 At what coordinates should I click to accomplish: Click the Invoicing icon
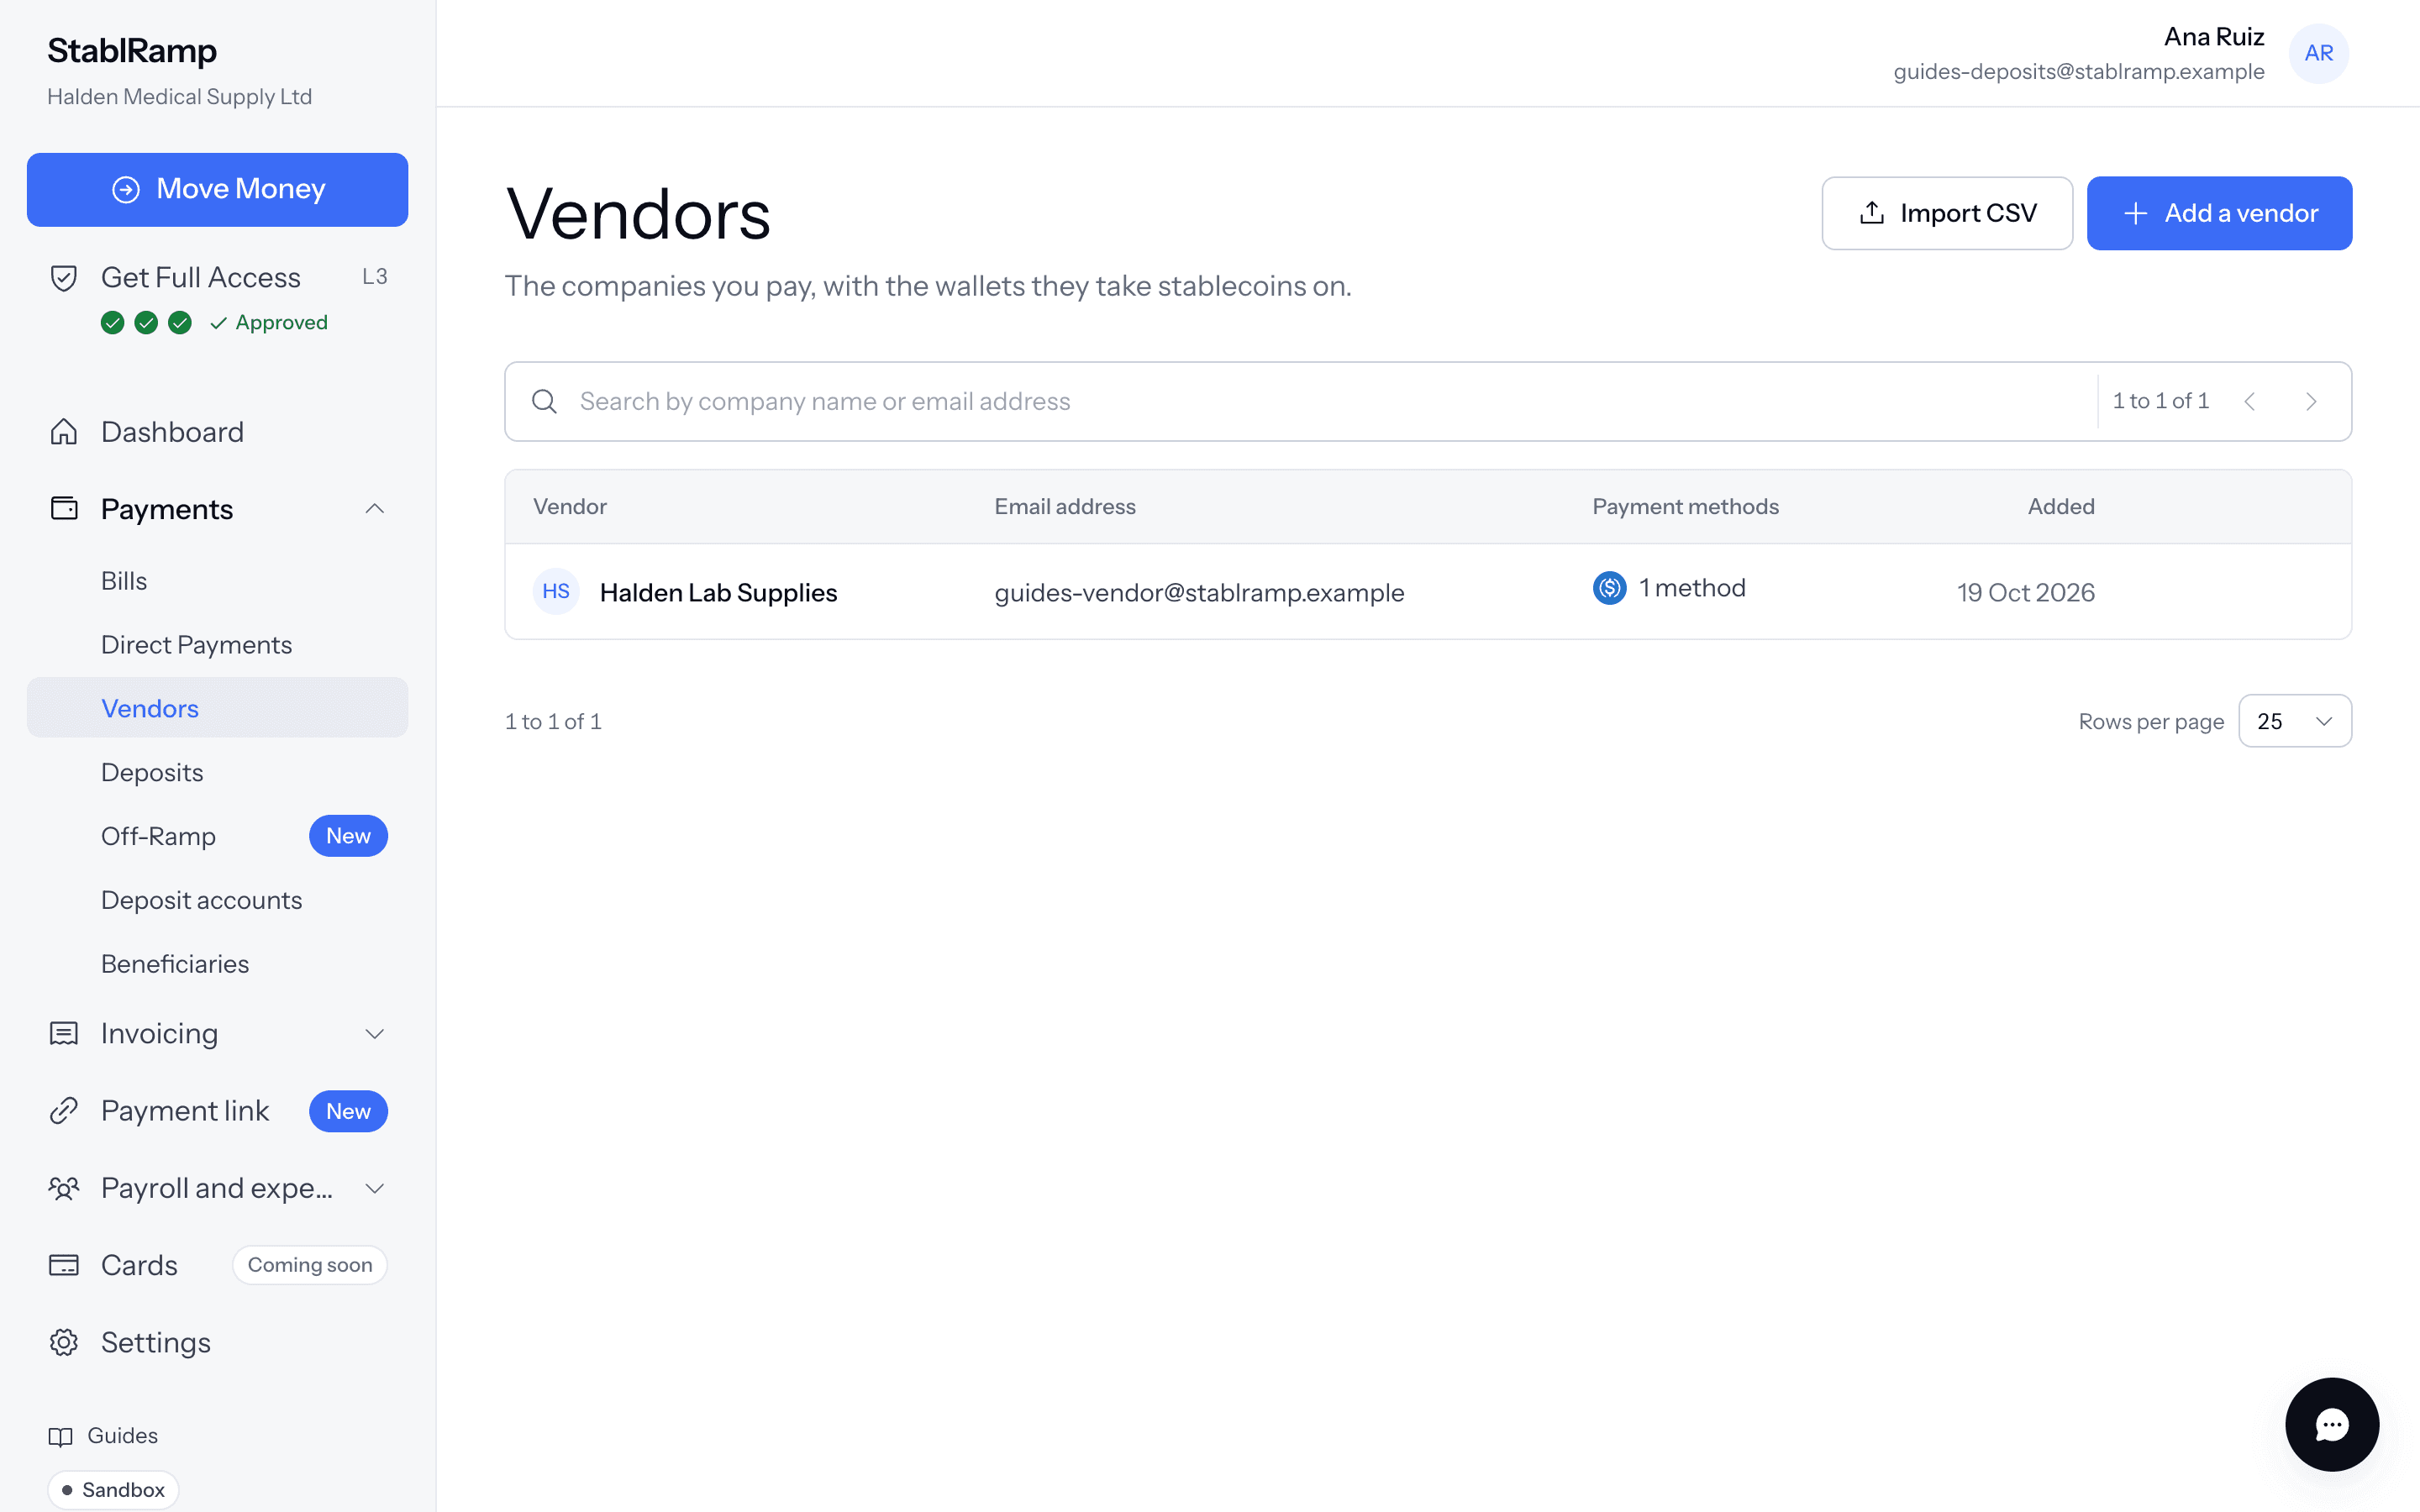point(64,1034)
